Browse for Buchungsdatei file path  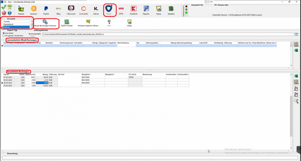[x=296, y=34]
